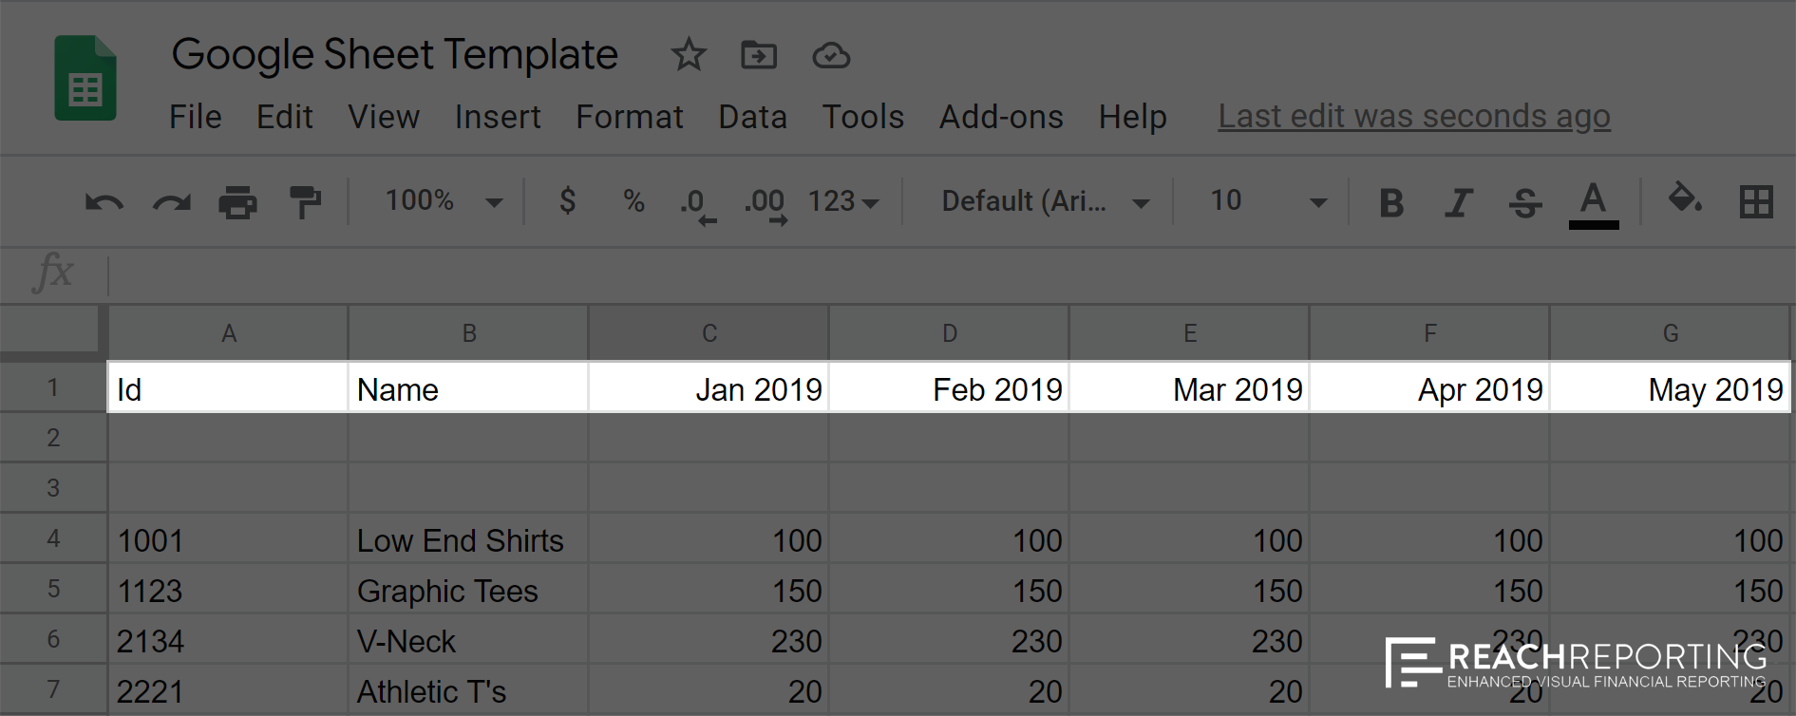The image size is (1796, 716).
Task: Open version history via Last edit link
Action: [1414, 117]
